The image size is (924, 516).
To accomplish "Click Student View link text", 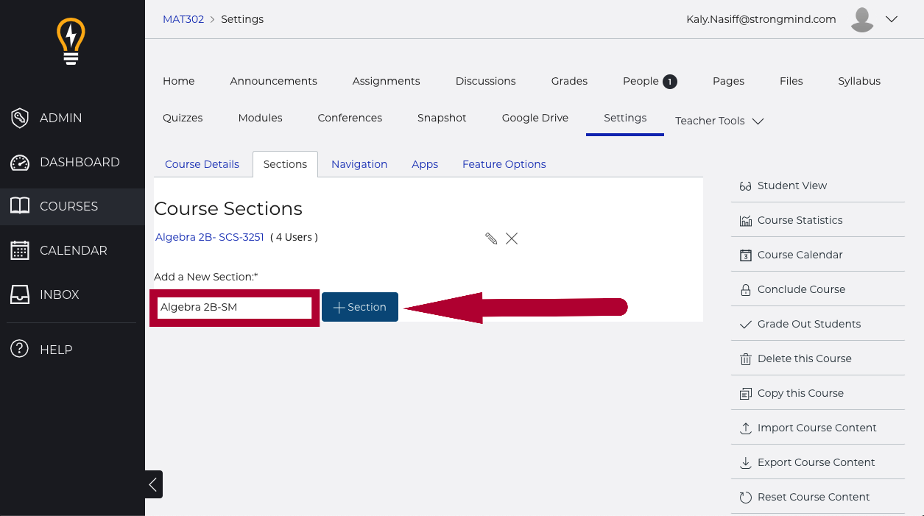I will (792, 185).
